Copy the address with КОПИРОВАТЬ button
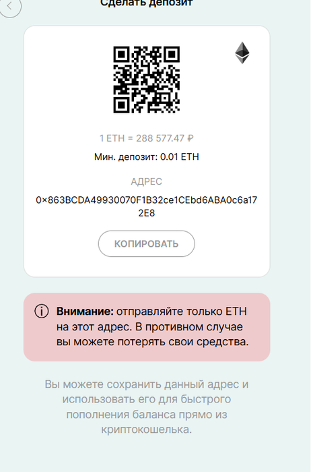The width and height of the screenshot is (311, 472). pyautogui.click(x=146, y=243)
